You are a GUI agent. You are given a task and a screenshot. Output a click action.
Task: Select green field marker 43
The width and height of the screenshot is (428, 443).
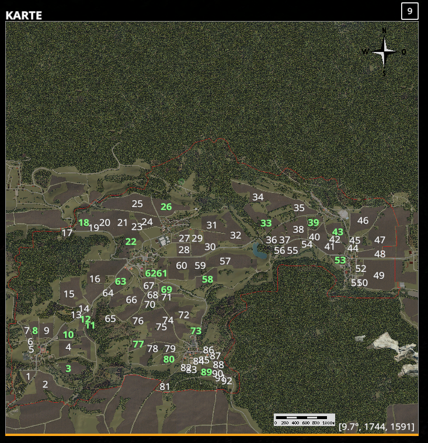[337, 232]
